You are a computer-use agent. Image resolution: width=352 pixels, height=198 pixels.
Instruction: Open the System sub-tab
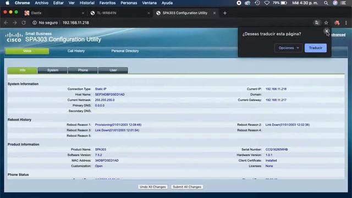[x=53, y=70]
